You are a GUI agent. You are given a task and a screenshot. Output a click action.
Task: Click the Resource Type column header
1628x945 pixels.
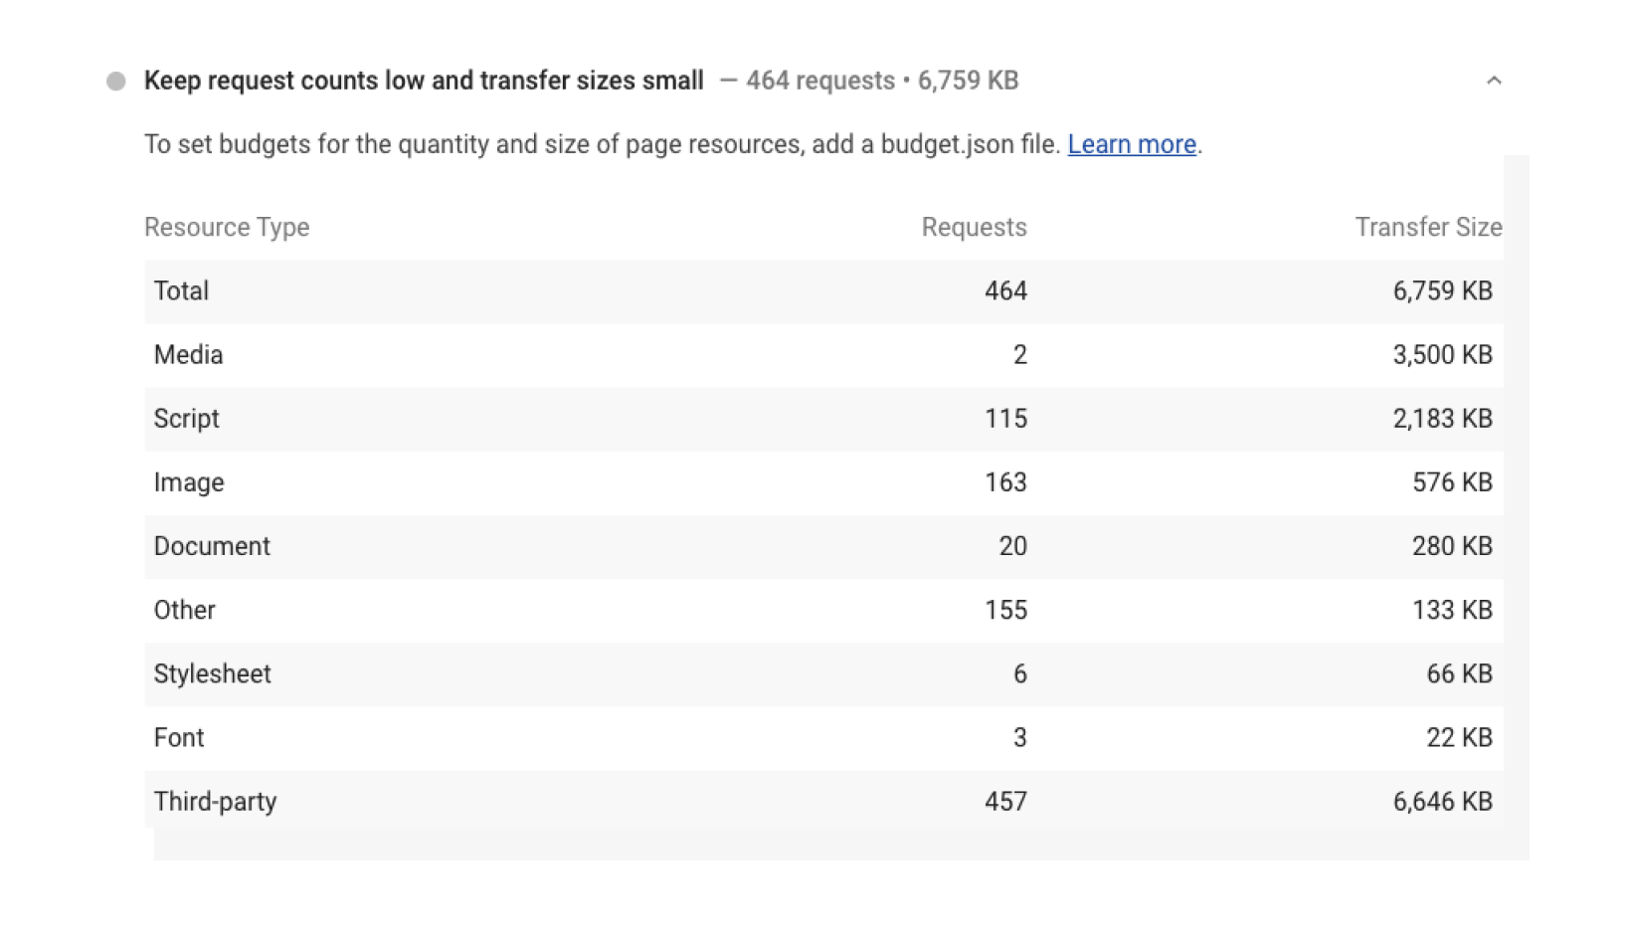pyautogui.click(x=227, y=227)
